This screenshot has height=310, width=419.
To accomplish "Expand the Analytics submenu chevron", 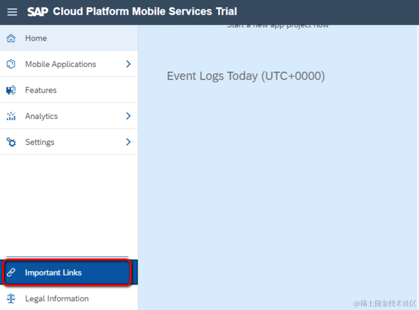I will pyautogui.click(x=128, y=116).
